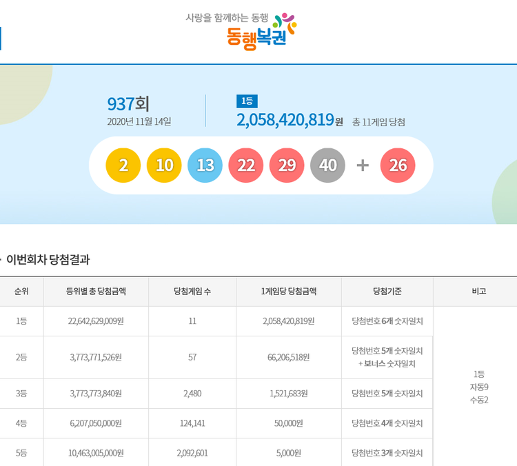Click the prize amount 2,058,420,819원 in banner
This screenshot has width=517, height=466.
[290, 120]
